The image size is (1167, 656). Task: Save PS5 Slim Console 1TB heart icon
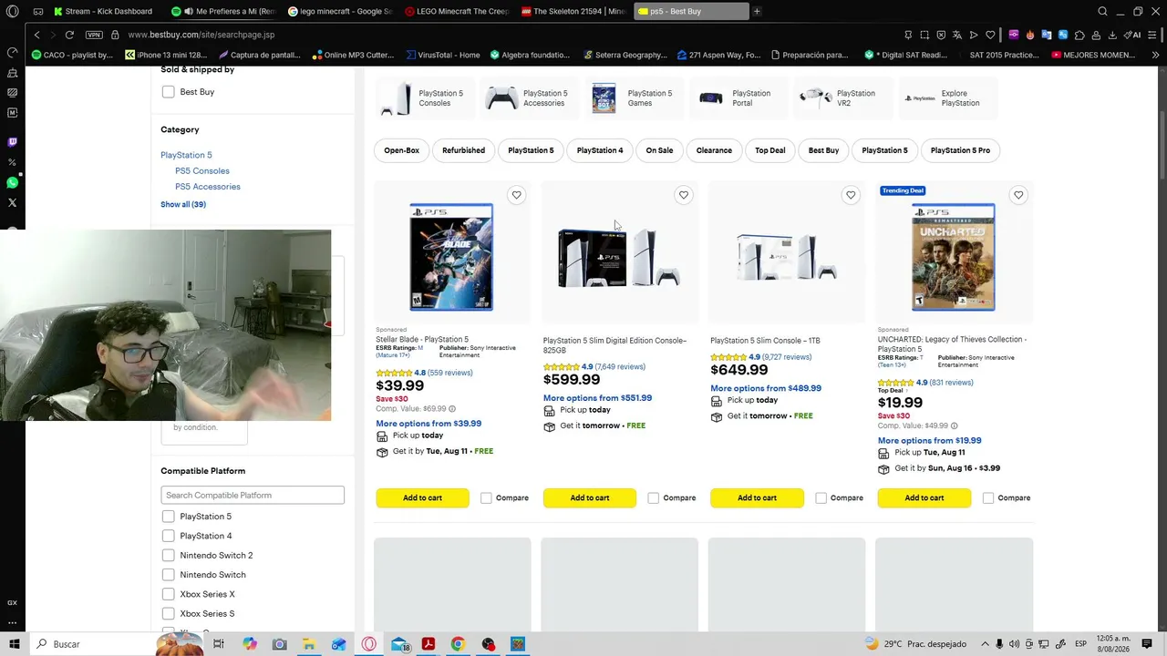[851, 195]
